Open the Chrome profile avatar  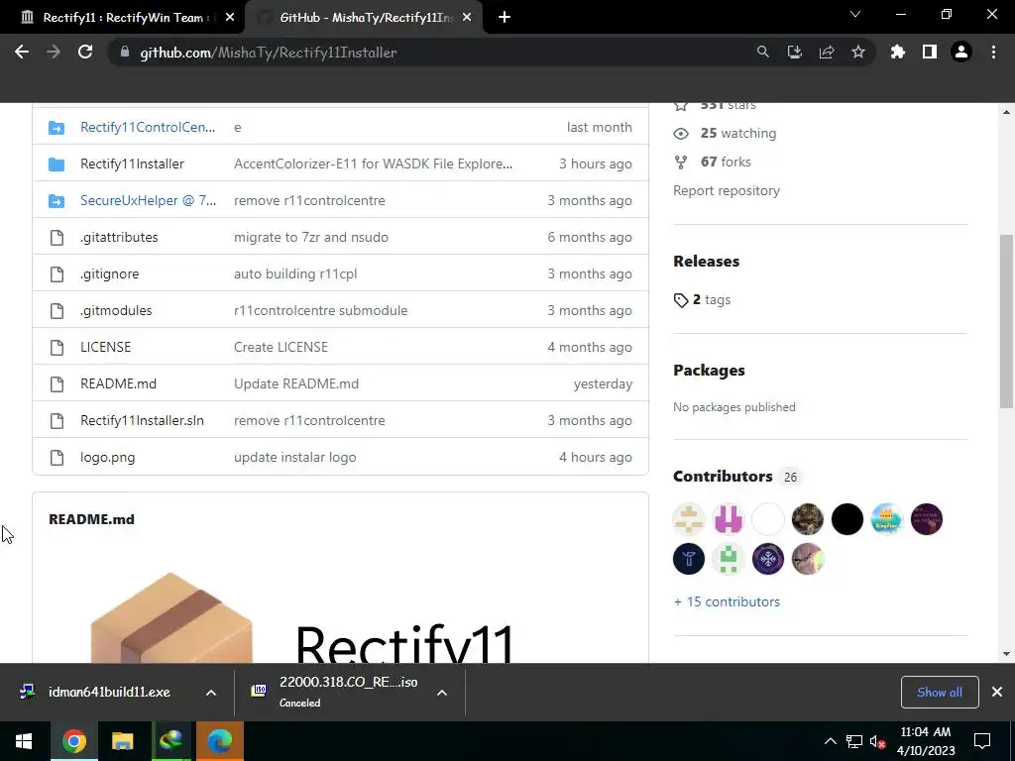pos(961,53)
